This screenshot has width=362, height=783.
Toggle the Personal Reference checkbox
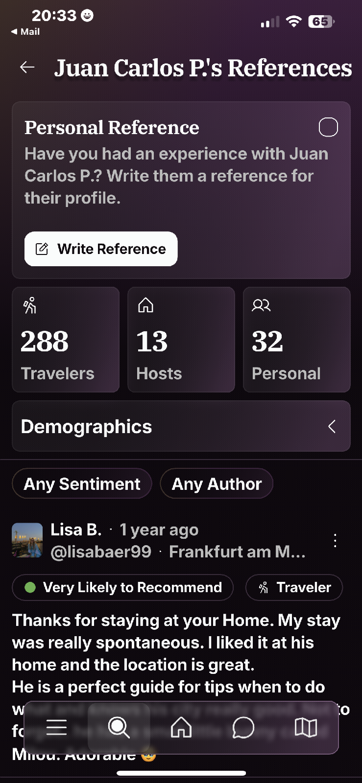coord(328,127)
